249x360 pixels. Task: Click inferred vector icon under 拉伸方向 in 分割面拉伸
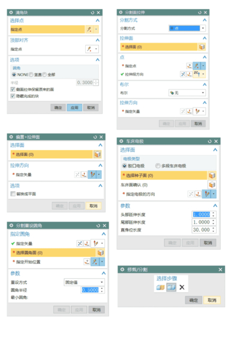[197, 112]
